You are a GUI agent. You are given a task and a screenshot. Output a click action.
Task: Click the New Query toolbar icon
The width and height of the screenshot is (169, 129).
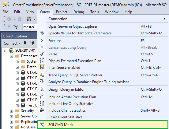(29, 19)
